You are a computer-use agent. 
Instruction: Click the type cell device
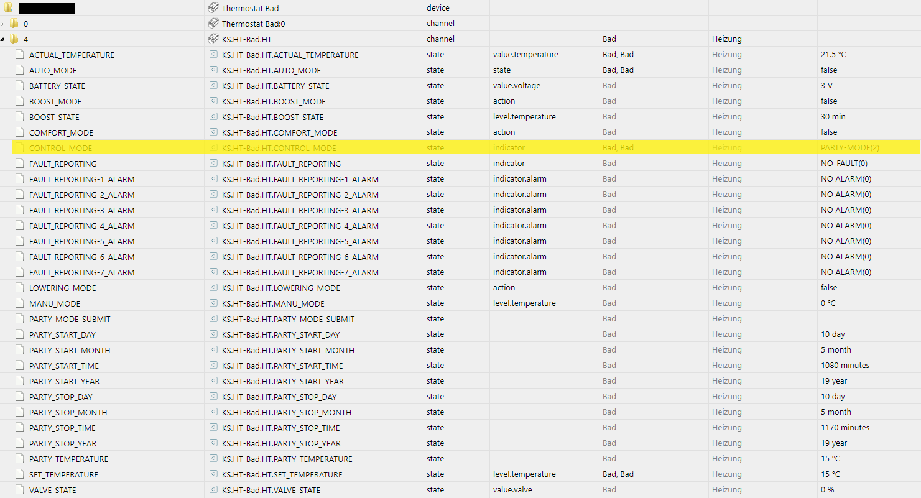coord(438,8)
